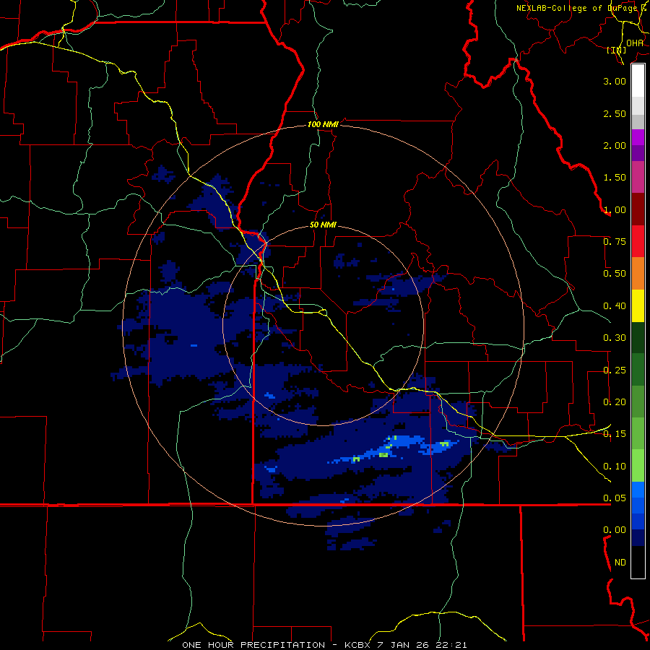Screen dimensions: 650x650
Task: Select the yellow swatch on the color scale
Action: coord(638,305)
